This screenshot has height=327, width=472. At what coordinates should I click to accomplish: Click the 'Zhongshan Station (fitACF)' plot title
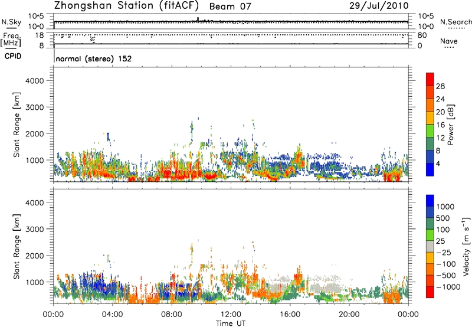tap(126, 6)
